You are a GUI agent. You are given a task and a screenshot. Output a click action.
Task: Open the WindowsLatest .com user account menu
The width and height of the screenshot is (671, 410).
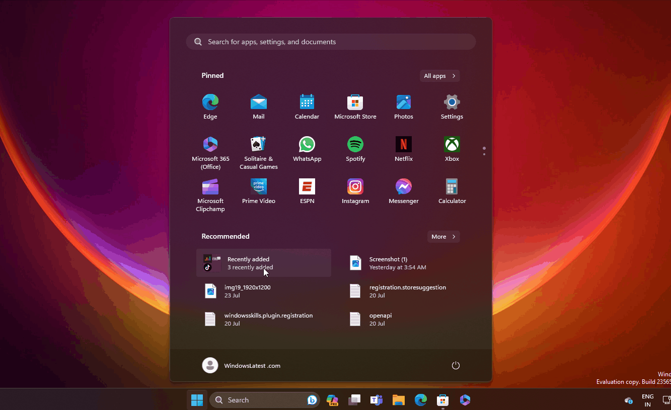pos(241,365)
